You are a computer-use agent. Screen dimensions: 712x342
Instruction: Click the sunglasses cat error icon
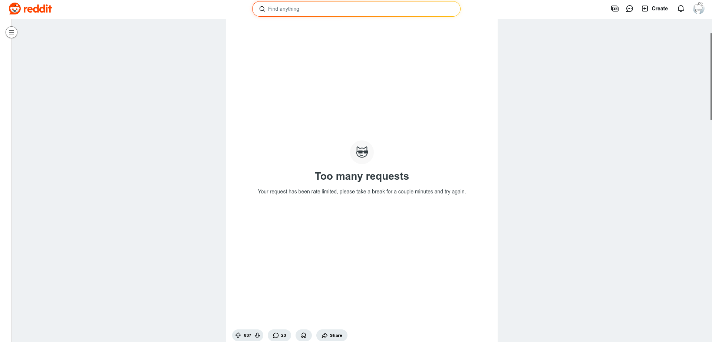(362, 152)
